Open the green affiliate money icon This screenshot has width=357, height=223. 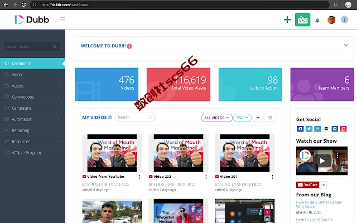(302, 20)
